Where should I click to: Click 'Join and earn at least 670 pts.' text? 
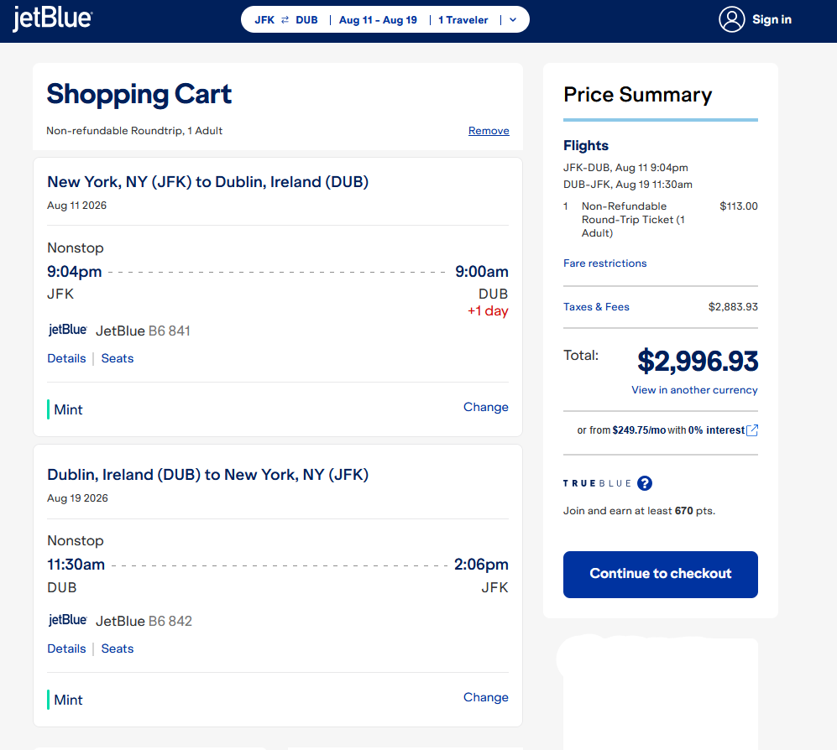(639, 511)
